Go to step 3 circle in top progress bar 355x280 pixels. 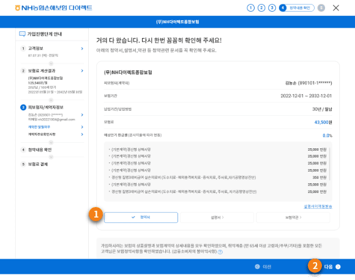[x=272, y=8]
